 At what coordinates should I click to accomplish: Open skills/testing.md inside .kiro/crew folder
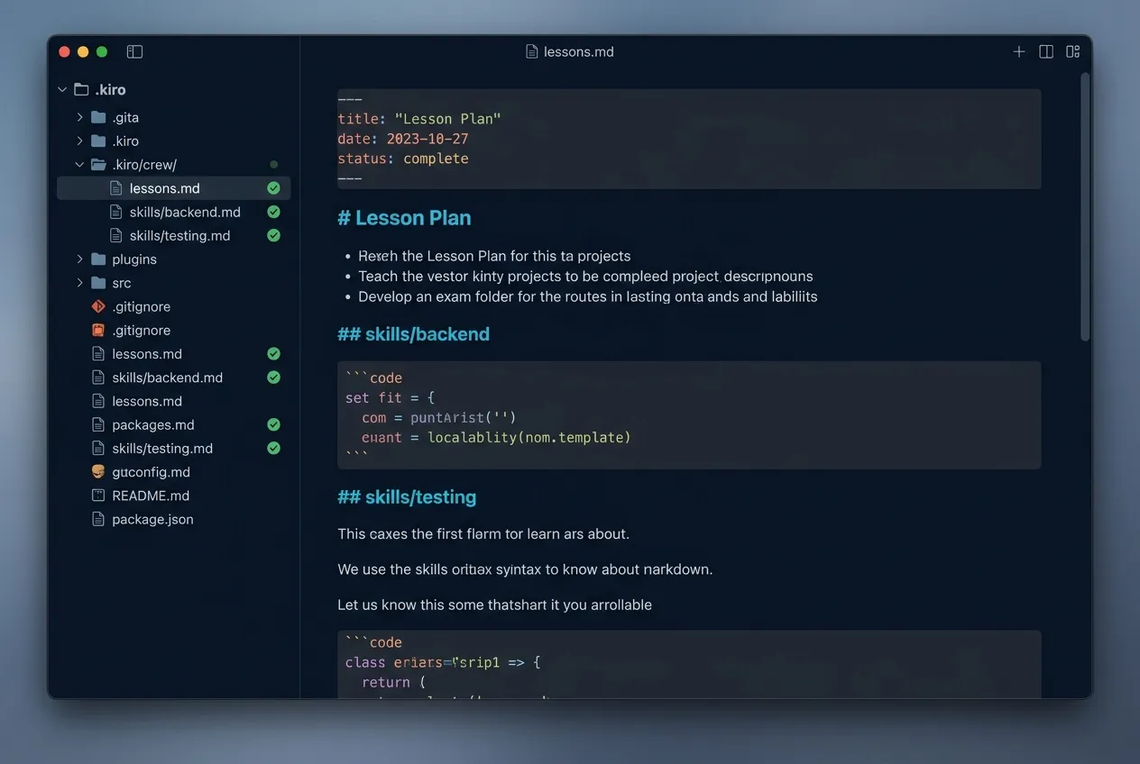(179, 235)
